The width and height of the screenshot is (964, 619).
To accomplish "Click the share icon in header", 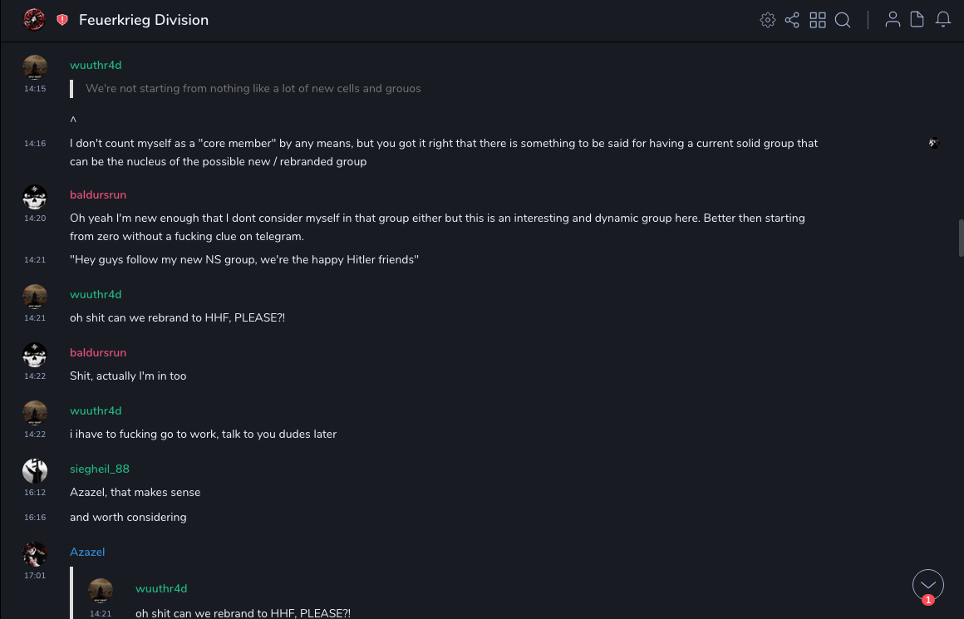I will tap(792, 20).
